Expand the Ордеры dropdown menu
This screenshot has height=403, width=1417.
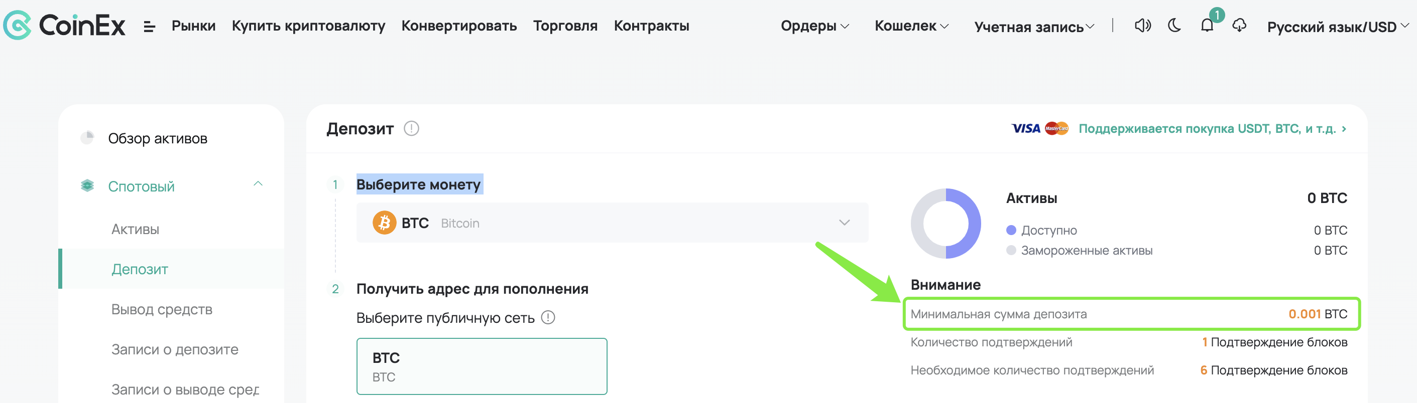(814, 26)
